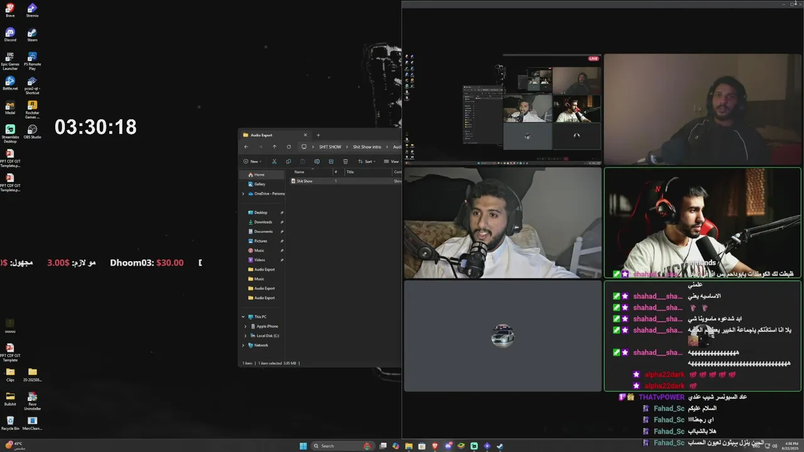Sort by the Title column header
Viewport: 804px width, 452px height.
point(367,171)
